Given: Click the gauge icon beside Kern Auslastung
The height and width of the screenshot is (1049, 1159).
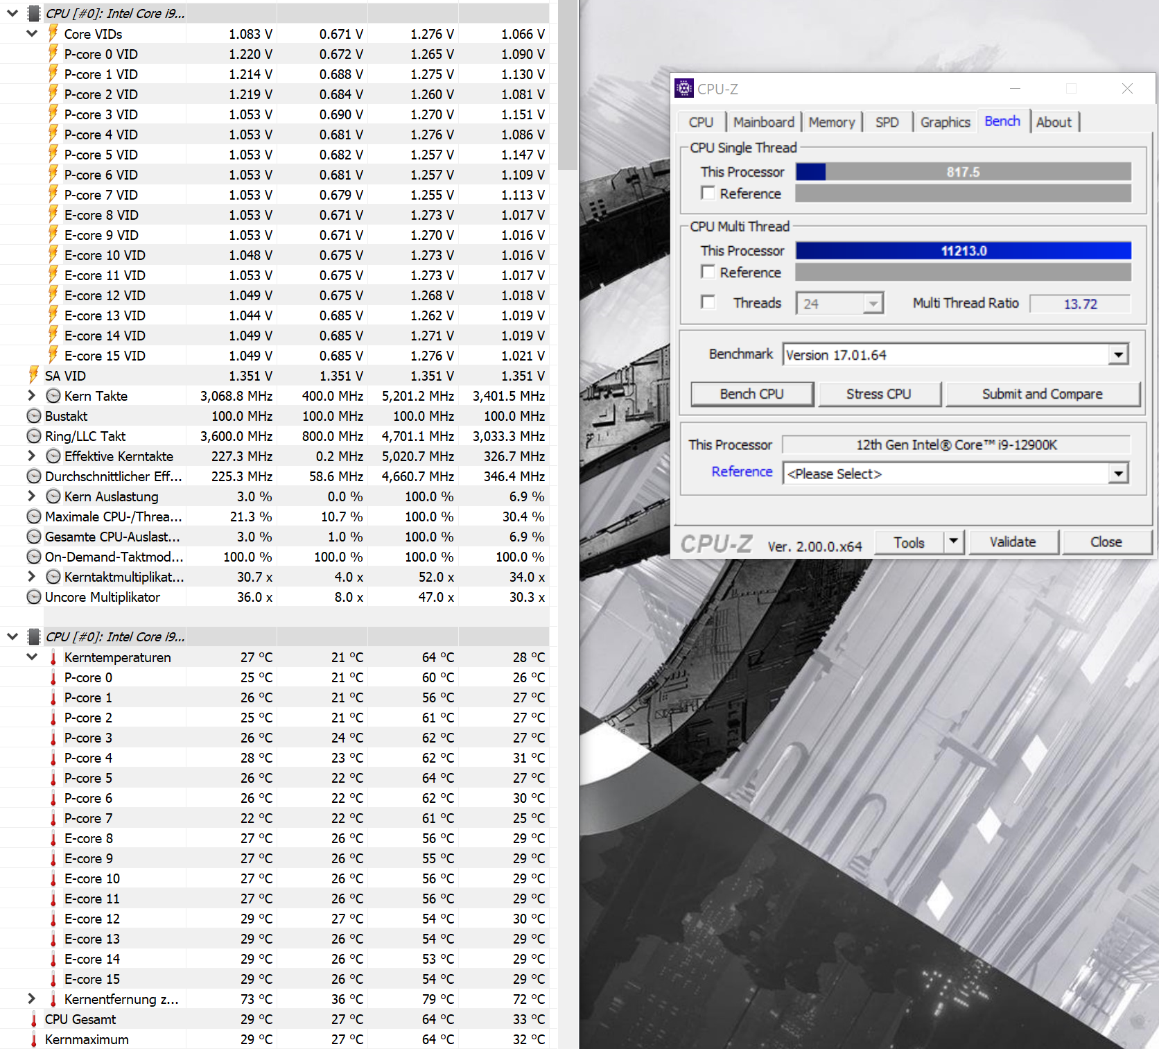Looking at the screenshot, I should pos(53,496).
